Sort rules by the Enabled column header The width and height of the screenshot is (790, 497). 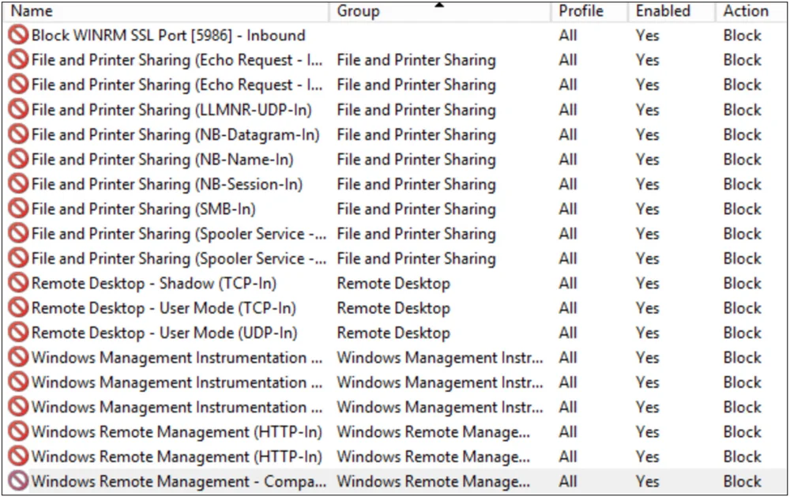pos(663,11)
